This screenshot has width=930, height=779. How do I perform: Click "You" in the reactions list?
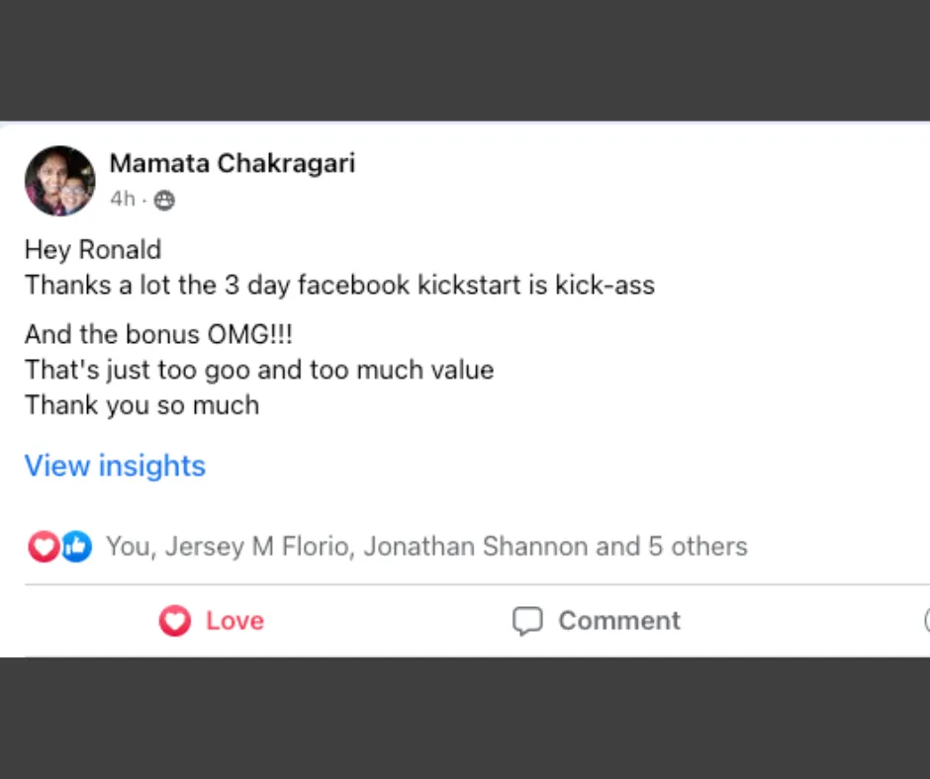[128, 547]
